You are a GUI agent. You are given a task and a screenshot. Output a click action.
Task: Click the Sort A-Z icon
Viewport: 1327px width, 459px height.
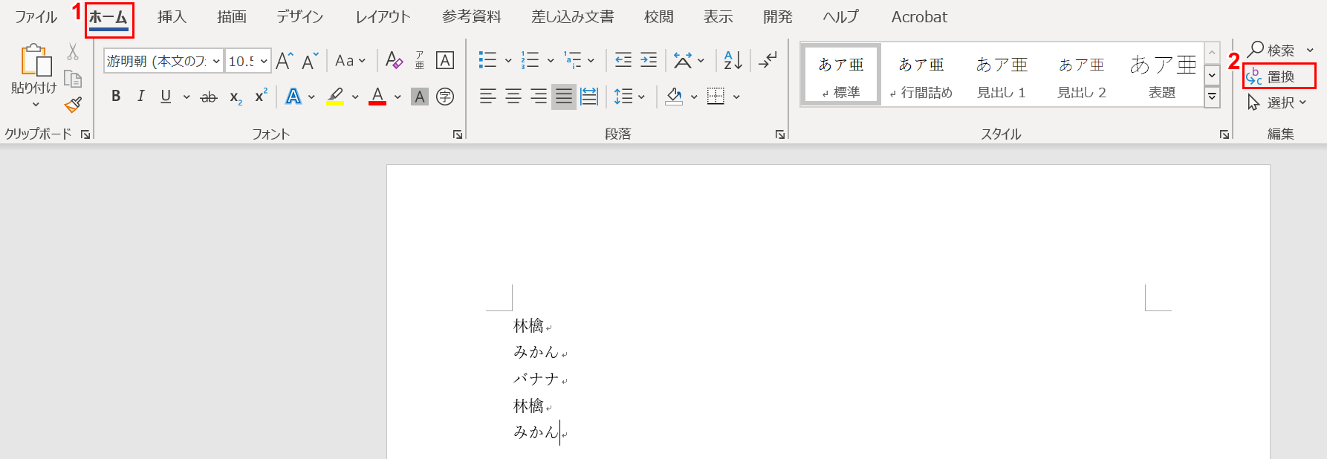coord(733,61)
